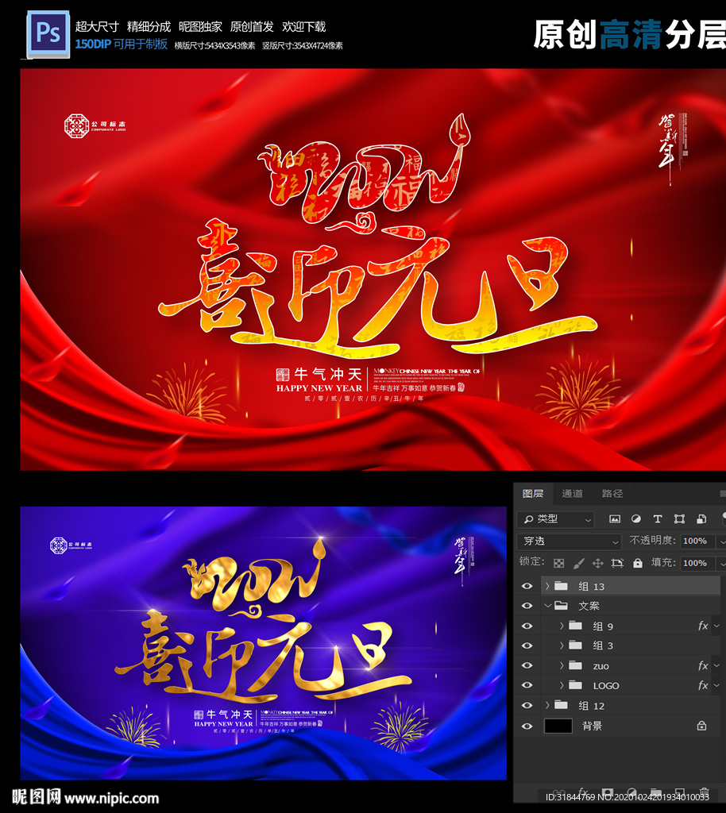Click the adjustment-layer filter icon
The width and height of the screenshot is (726, 813).
pyautogui.click(x=636, y=519)
